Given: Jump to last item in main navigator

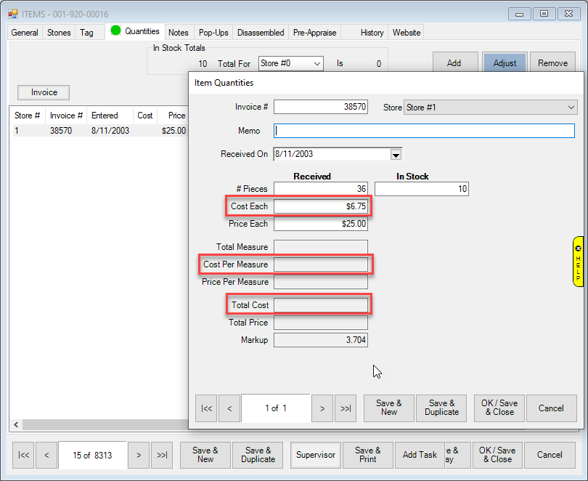Looking at the screenshot, I should point(162,455).
